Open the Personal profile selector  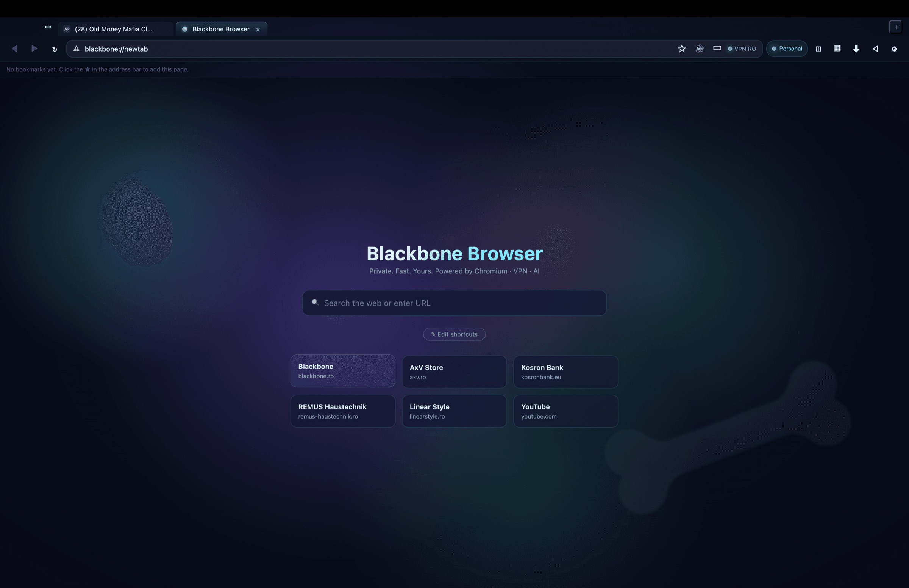787,49
